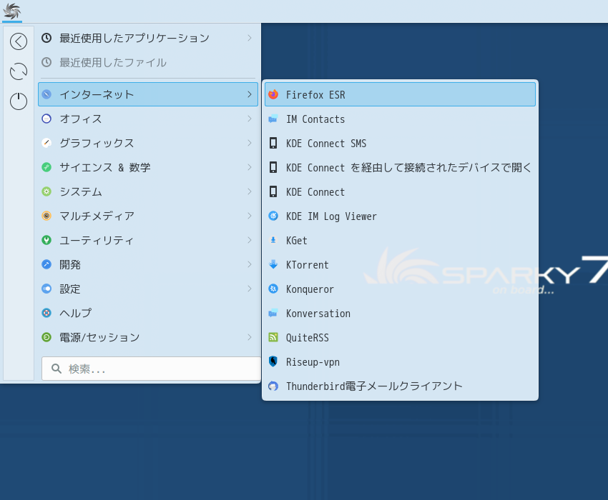Click the KDE Connect SMS phone icon

[273, 143]
